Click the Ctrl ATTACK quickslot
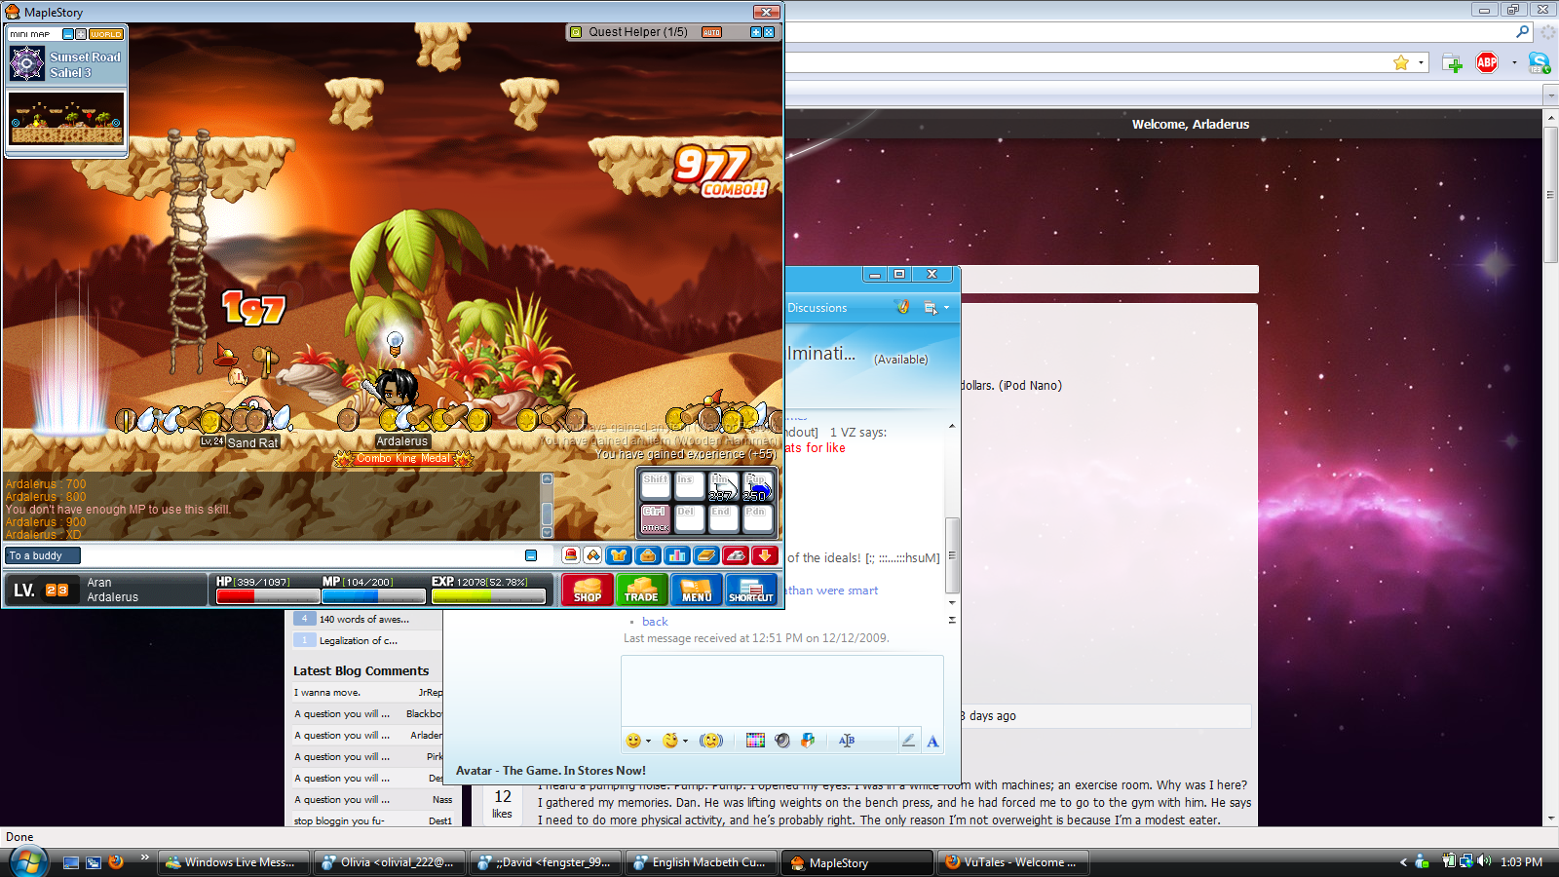 [655, 518]
